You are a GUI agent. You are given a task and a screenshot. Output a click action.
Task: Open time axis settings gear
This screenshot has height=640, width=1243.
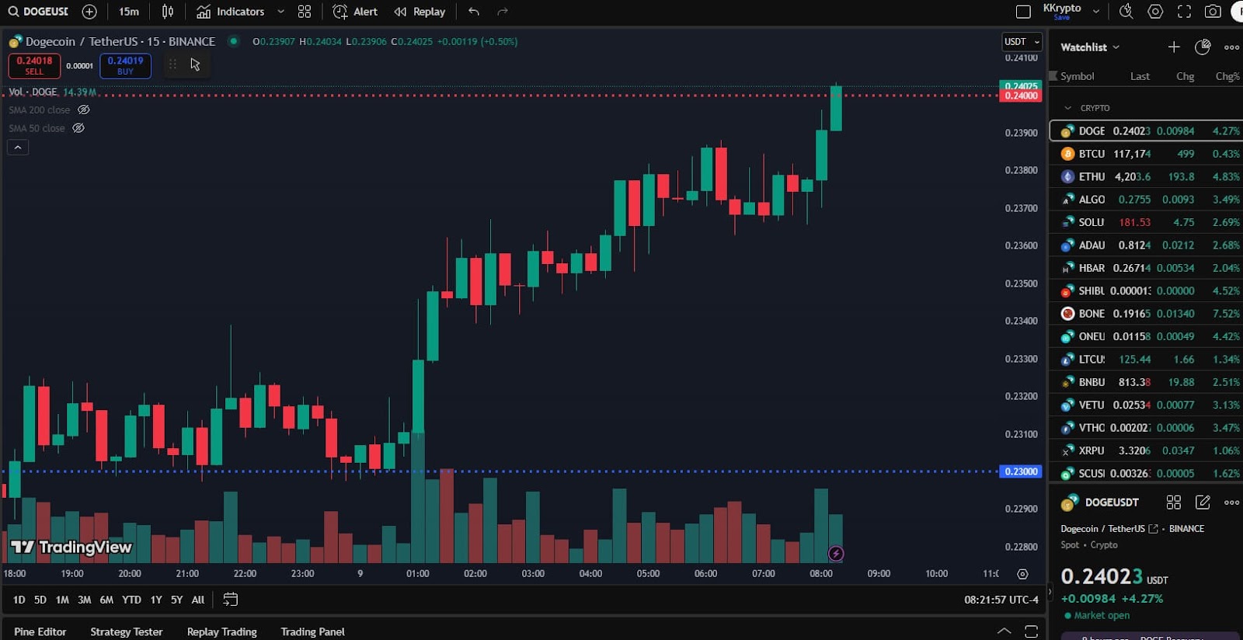(x=1022, y=574)
